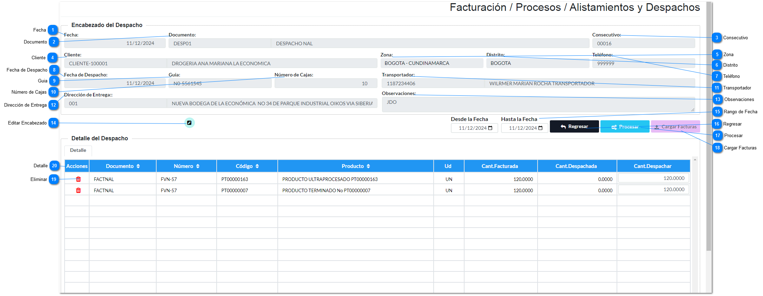Click the Procesar button
This screenshot has width=763, height=296.
pyautogui.click(x=625, y=127)
